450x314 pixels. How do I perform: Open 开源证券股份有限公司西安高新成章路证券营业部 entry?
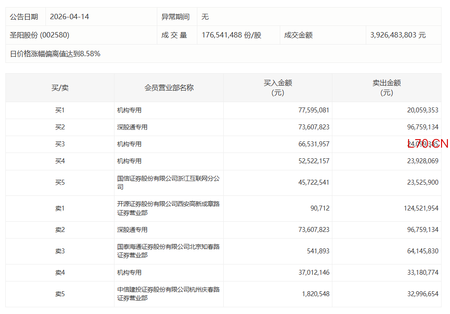click(x=168, y=208)
